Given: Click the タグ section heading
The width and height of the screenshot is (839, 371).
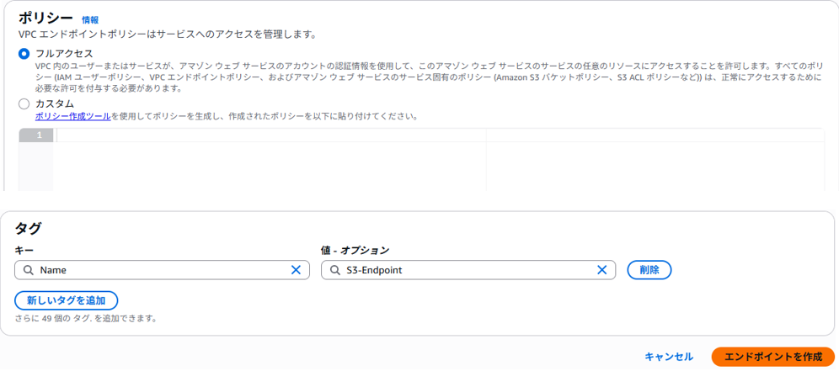Looking at the screenshot, I should (x=28, y=228).
